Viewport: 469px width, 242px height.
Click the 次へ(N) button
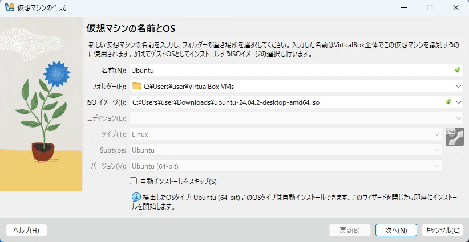click(396, 230)
